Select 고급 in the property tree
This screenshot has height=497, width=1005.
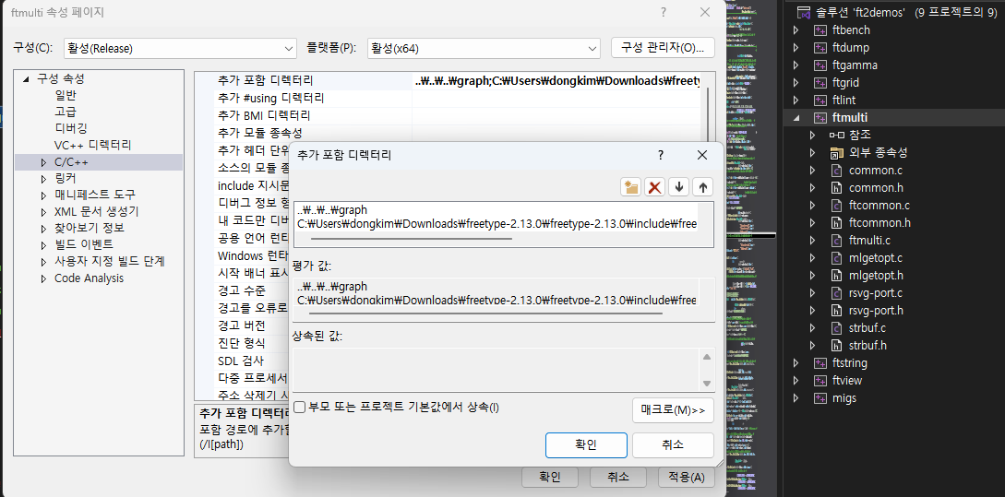tap(66, 112)
